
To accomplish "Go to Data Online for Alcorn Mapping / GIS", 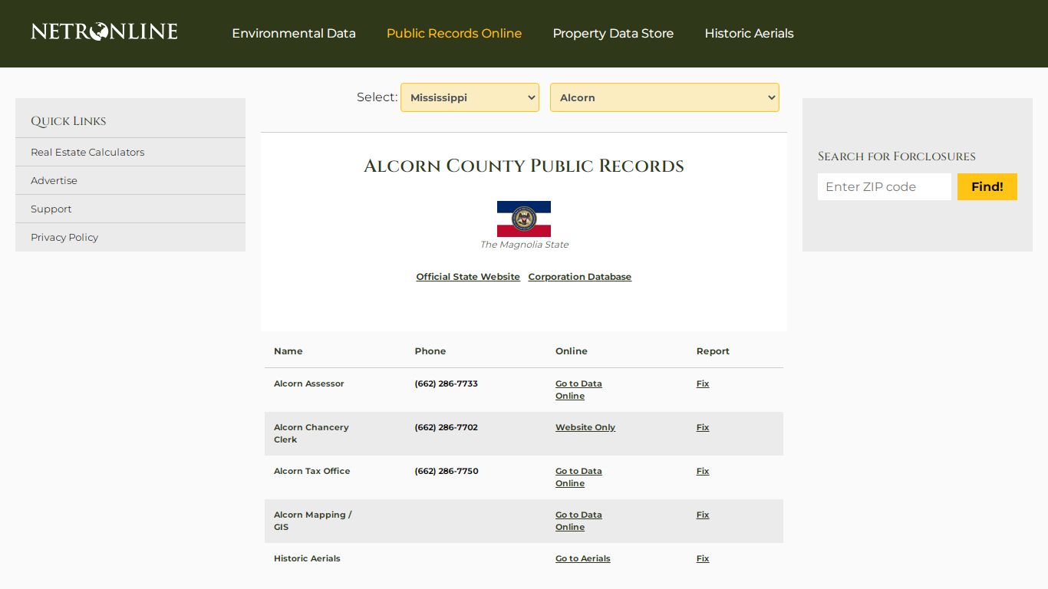I will point(578,521).
